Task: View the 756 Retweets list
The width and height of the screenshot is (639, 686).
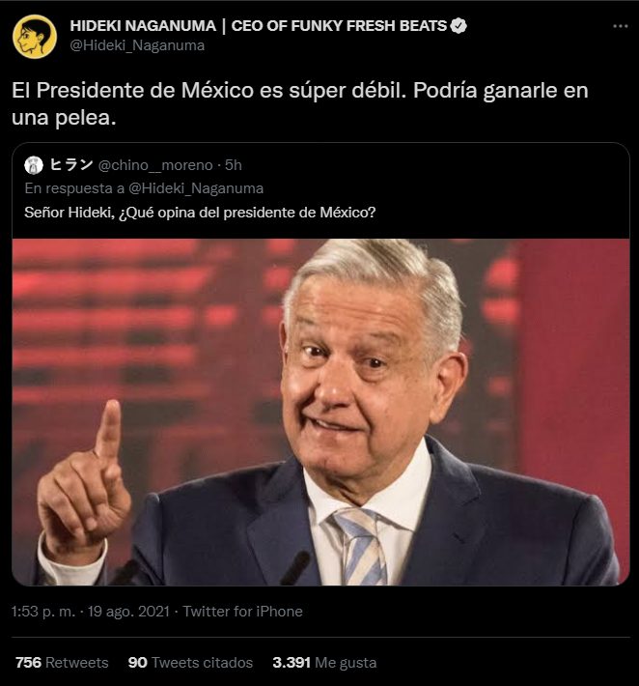Action: coord(62,663)
